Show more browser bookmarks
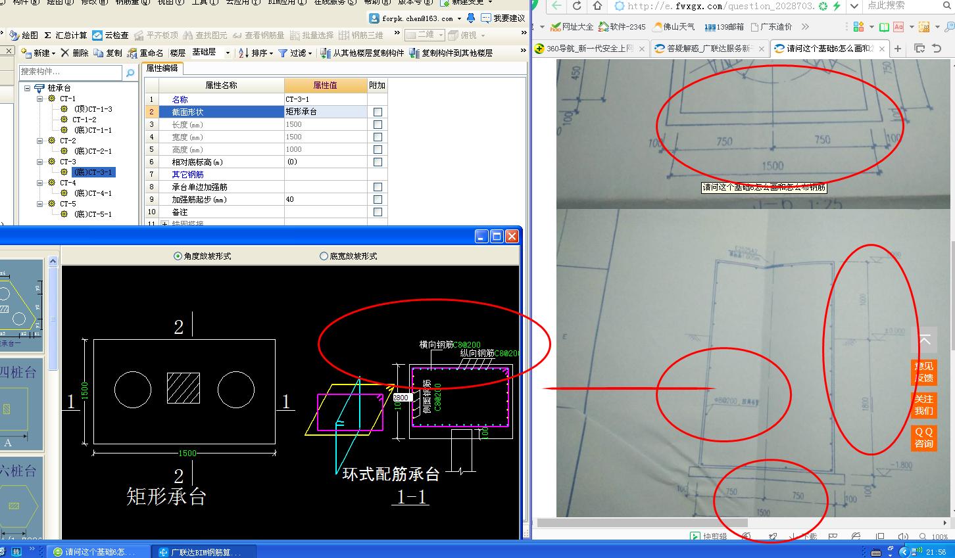Viewport: 955px width, 558px height. 805,27
